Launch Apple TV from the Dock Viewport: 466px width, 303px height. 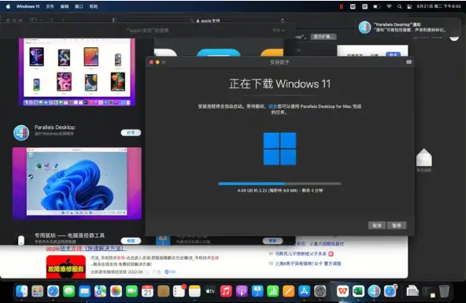(x=210, y=291)
